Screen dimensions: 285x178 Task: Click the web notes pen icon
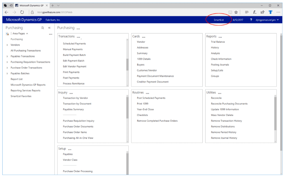point(255,12)
